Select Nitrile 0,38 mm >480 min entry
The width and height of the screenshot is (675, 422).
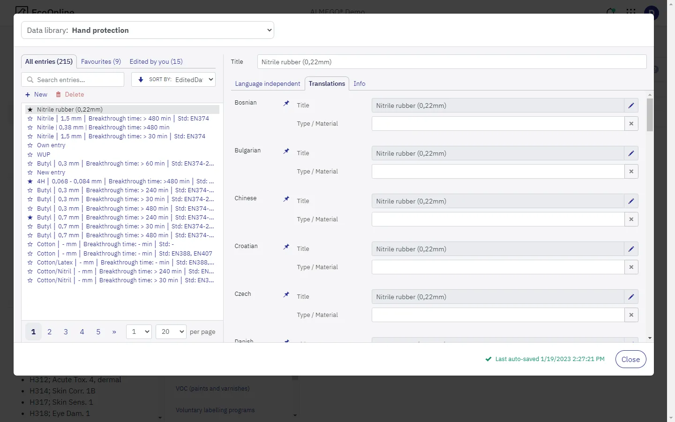103,128
